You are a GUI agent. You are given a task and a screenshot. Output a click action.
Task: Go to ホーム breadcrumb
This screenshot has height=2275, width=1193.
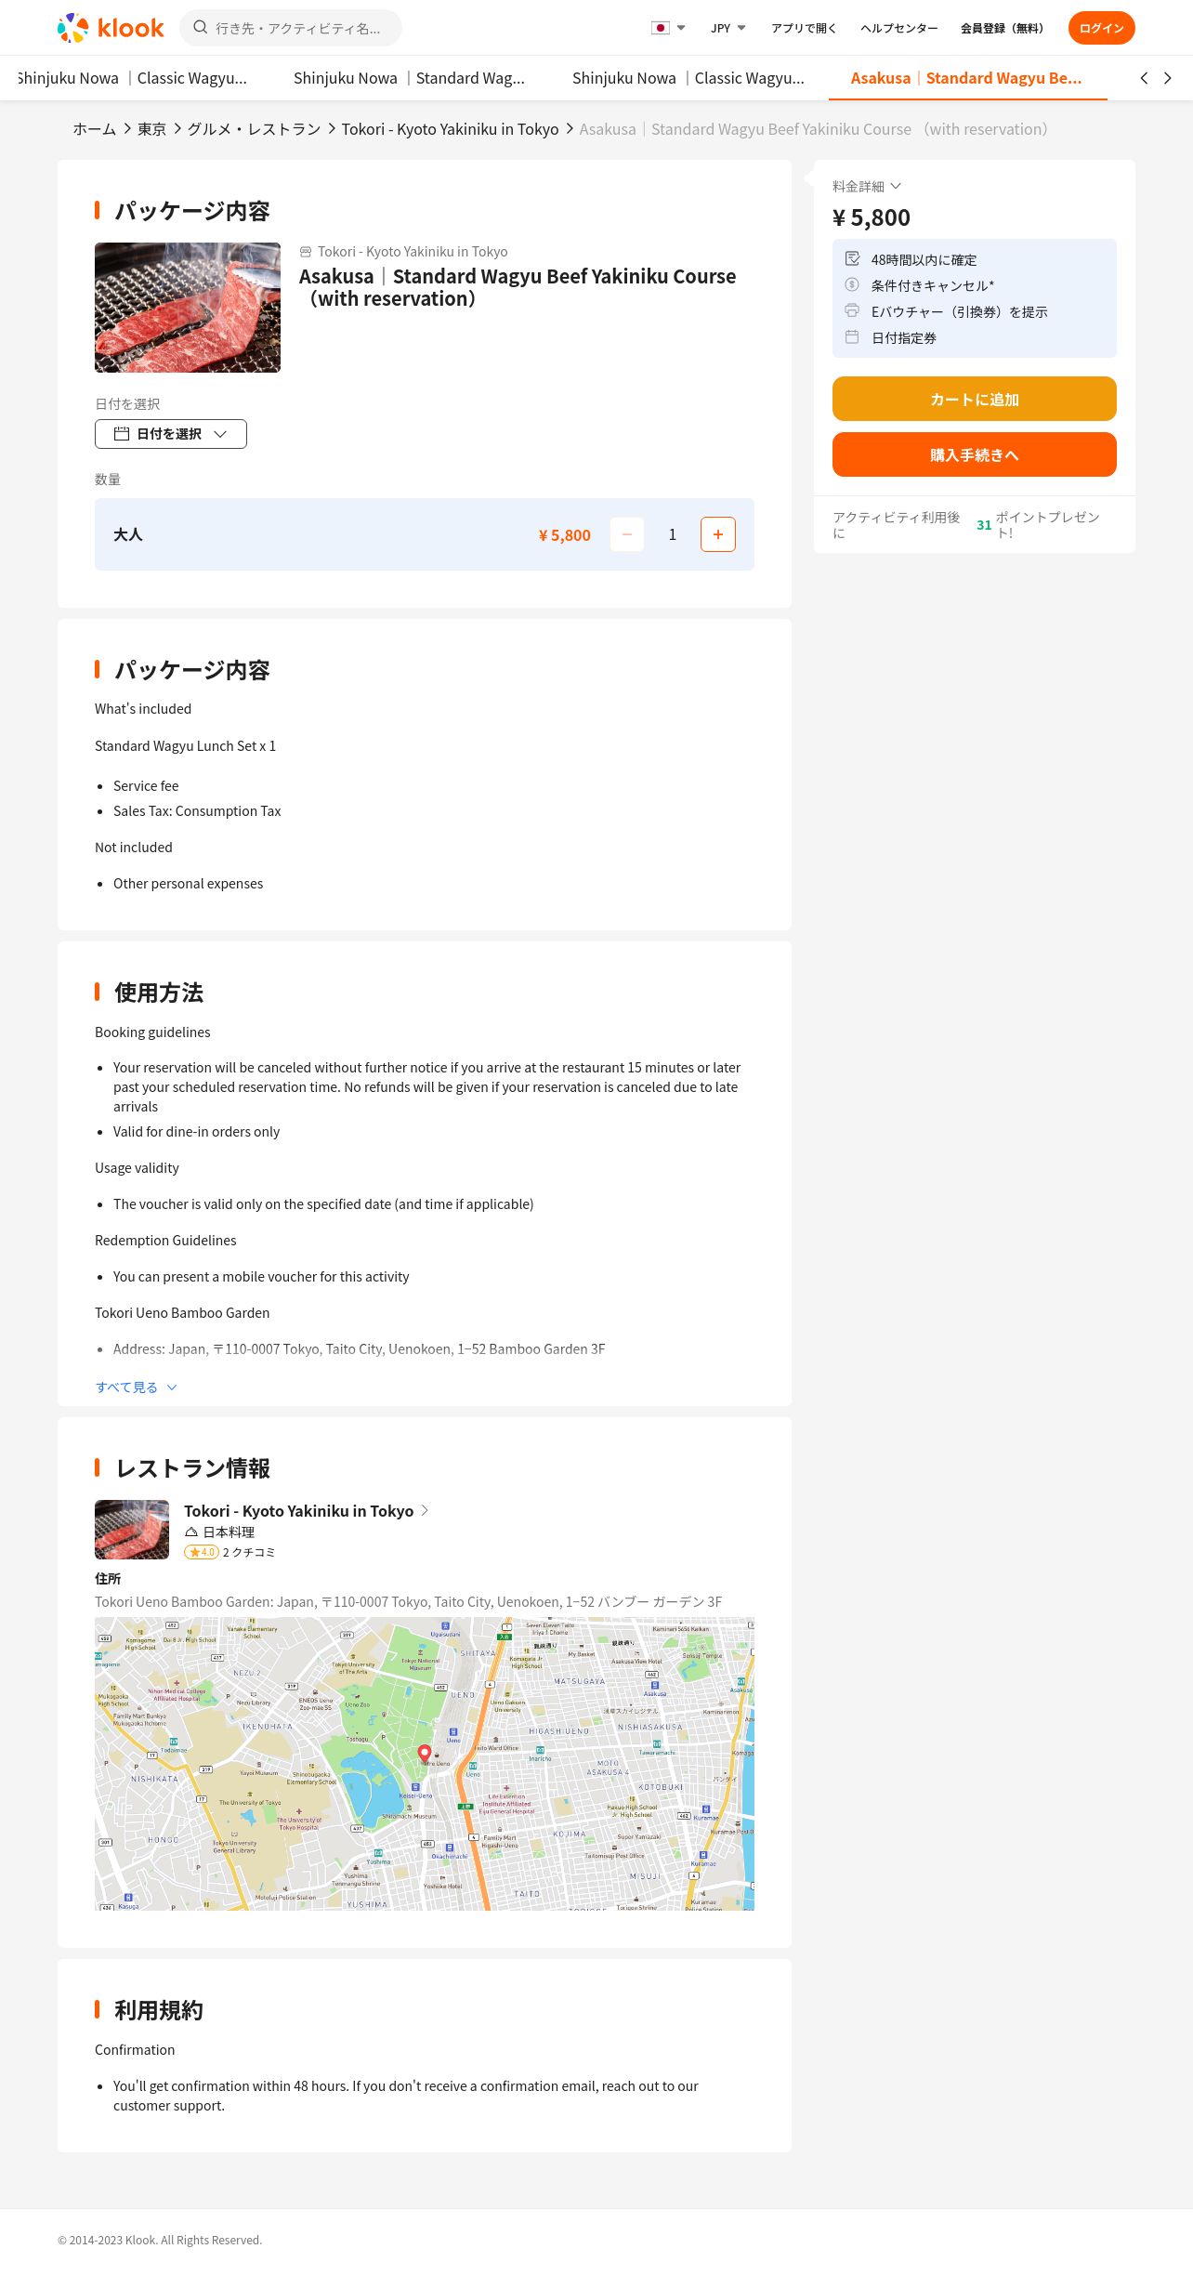coord(95,129)
